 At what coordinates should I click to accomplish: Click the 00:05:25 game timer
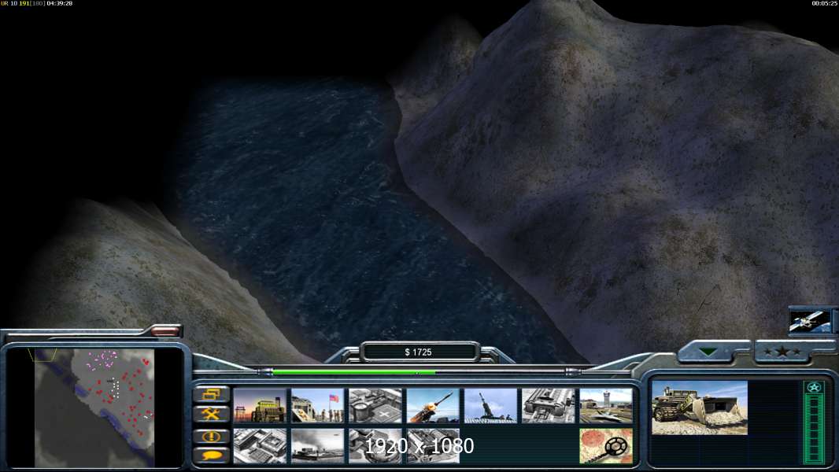[x=824, y=3]
